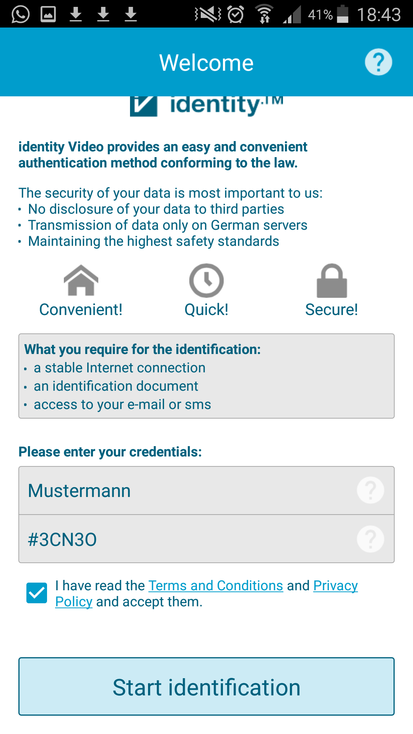413x734 pixels.
Task: Tap the image notification icon in status bar
Action: point(48,15)
